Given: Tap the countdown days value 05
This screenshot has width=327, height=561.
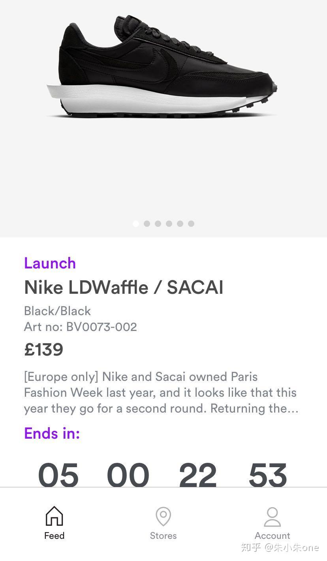Looking at the screenshot, I should click(58, 474).
